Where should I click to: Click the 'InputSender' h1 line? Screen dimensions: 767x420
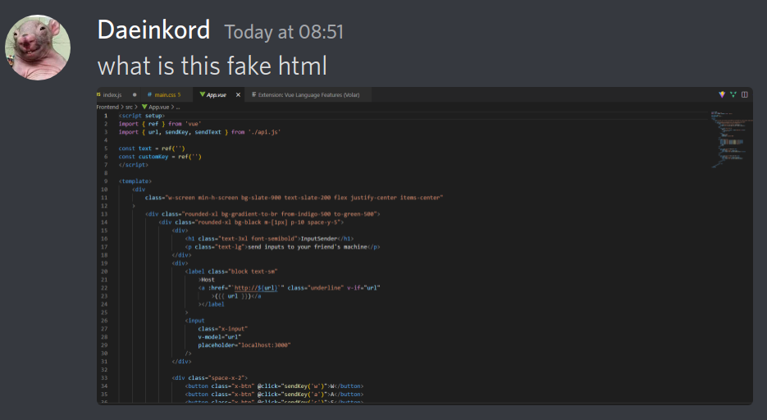click(x=269, y=239)
